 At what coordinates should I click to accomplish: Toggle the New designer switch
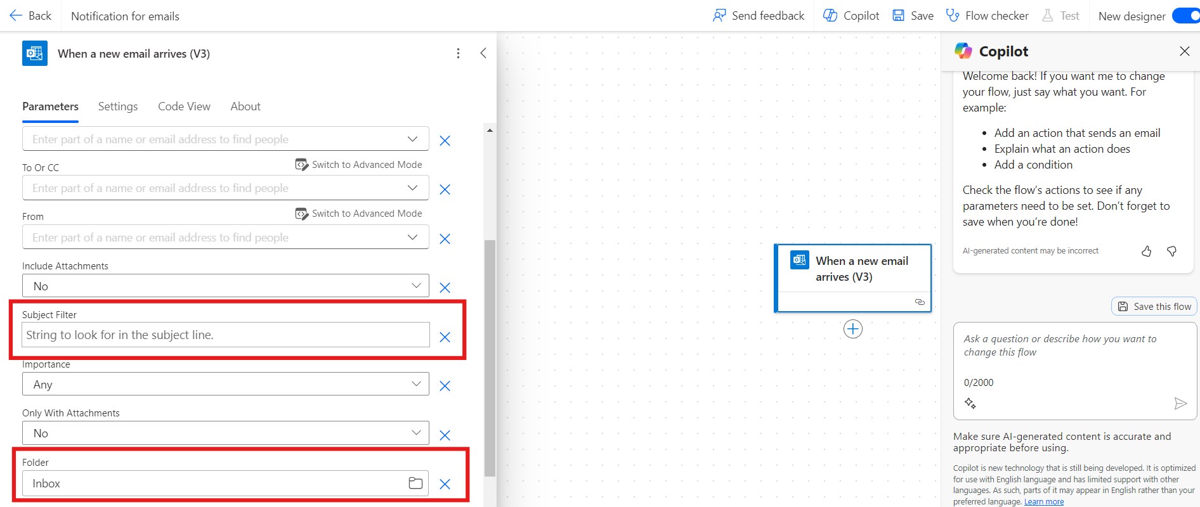click(x=1185, y=16)
